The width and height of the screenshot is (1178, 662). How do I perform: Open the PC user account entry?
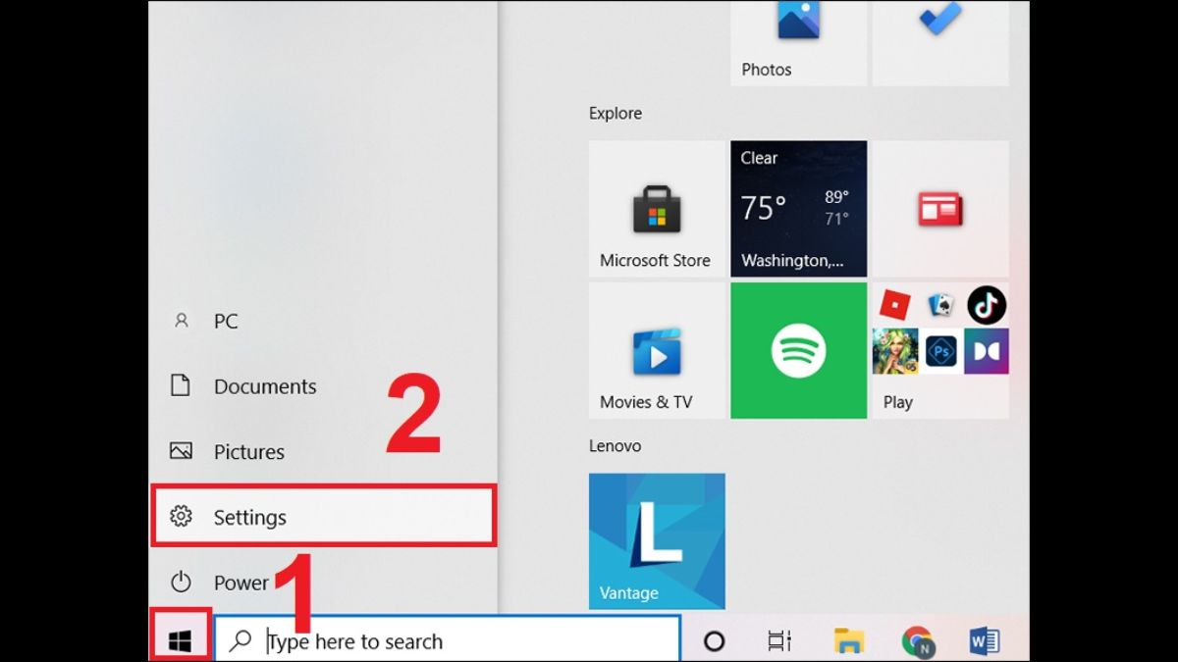323,321
